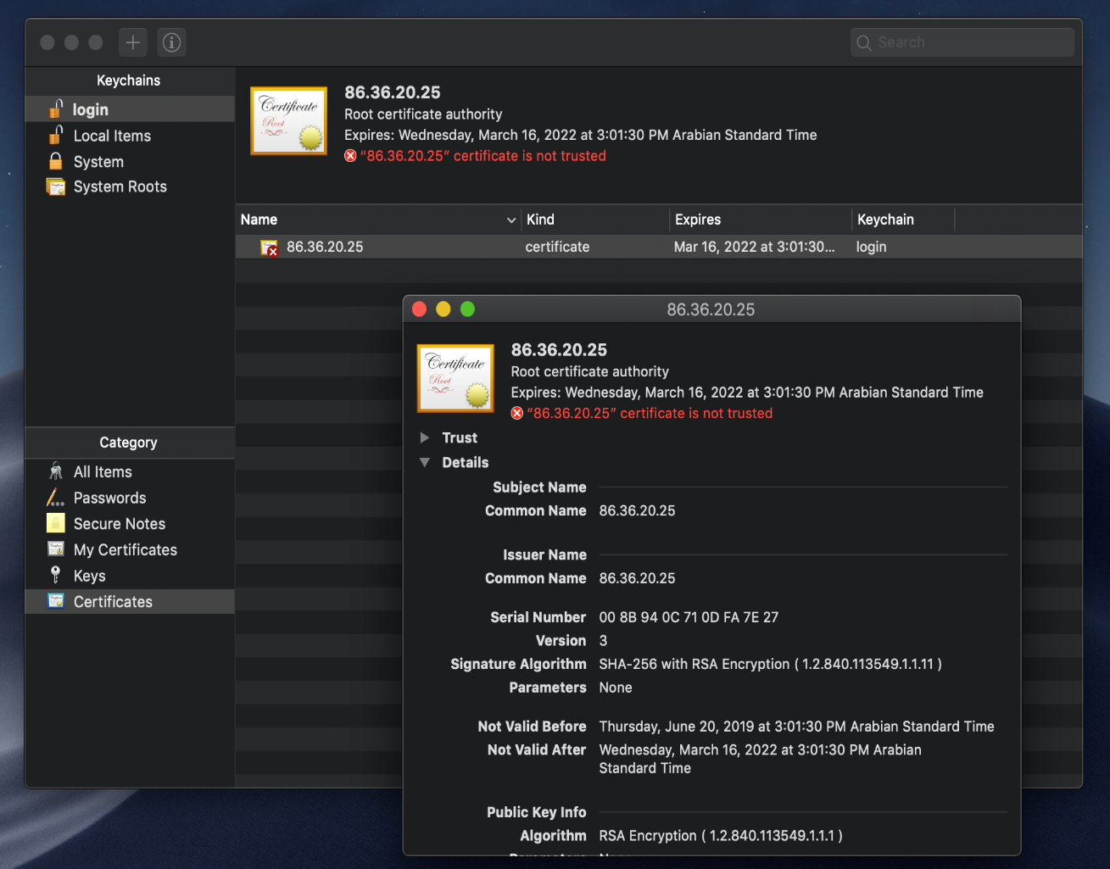
Task: Collapse the Details section
Action: point(425,462)
